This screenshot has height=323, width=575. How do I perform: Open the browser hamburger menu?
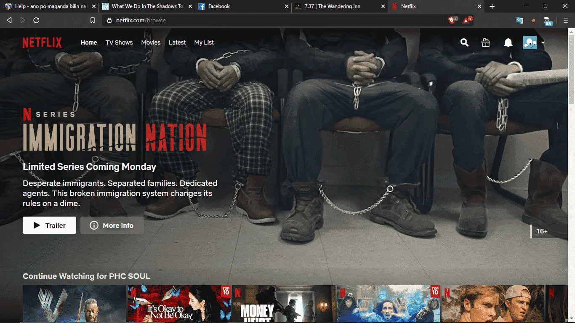click(565, 20)
